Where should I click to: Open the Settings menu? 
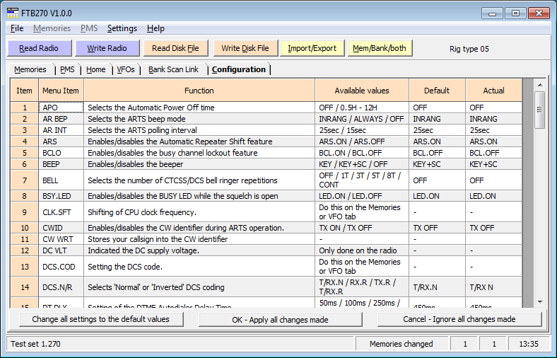tap(122, 28)
